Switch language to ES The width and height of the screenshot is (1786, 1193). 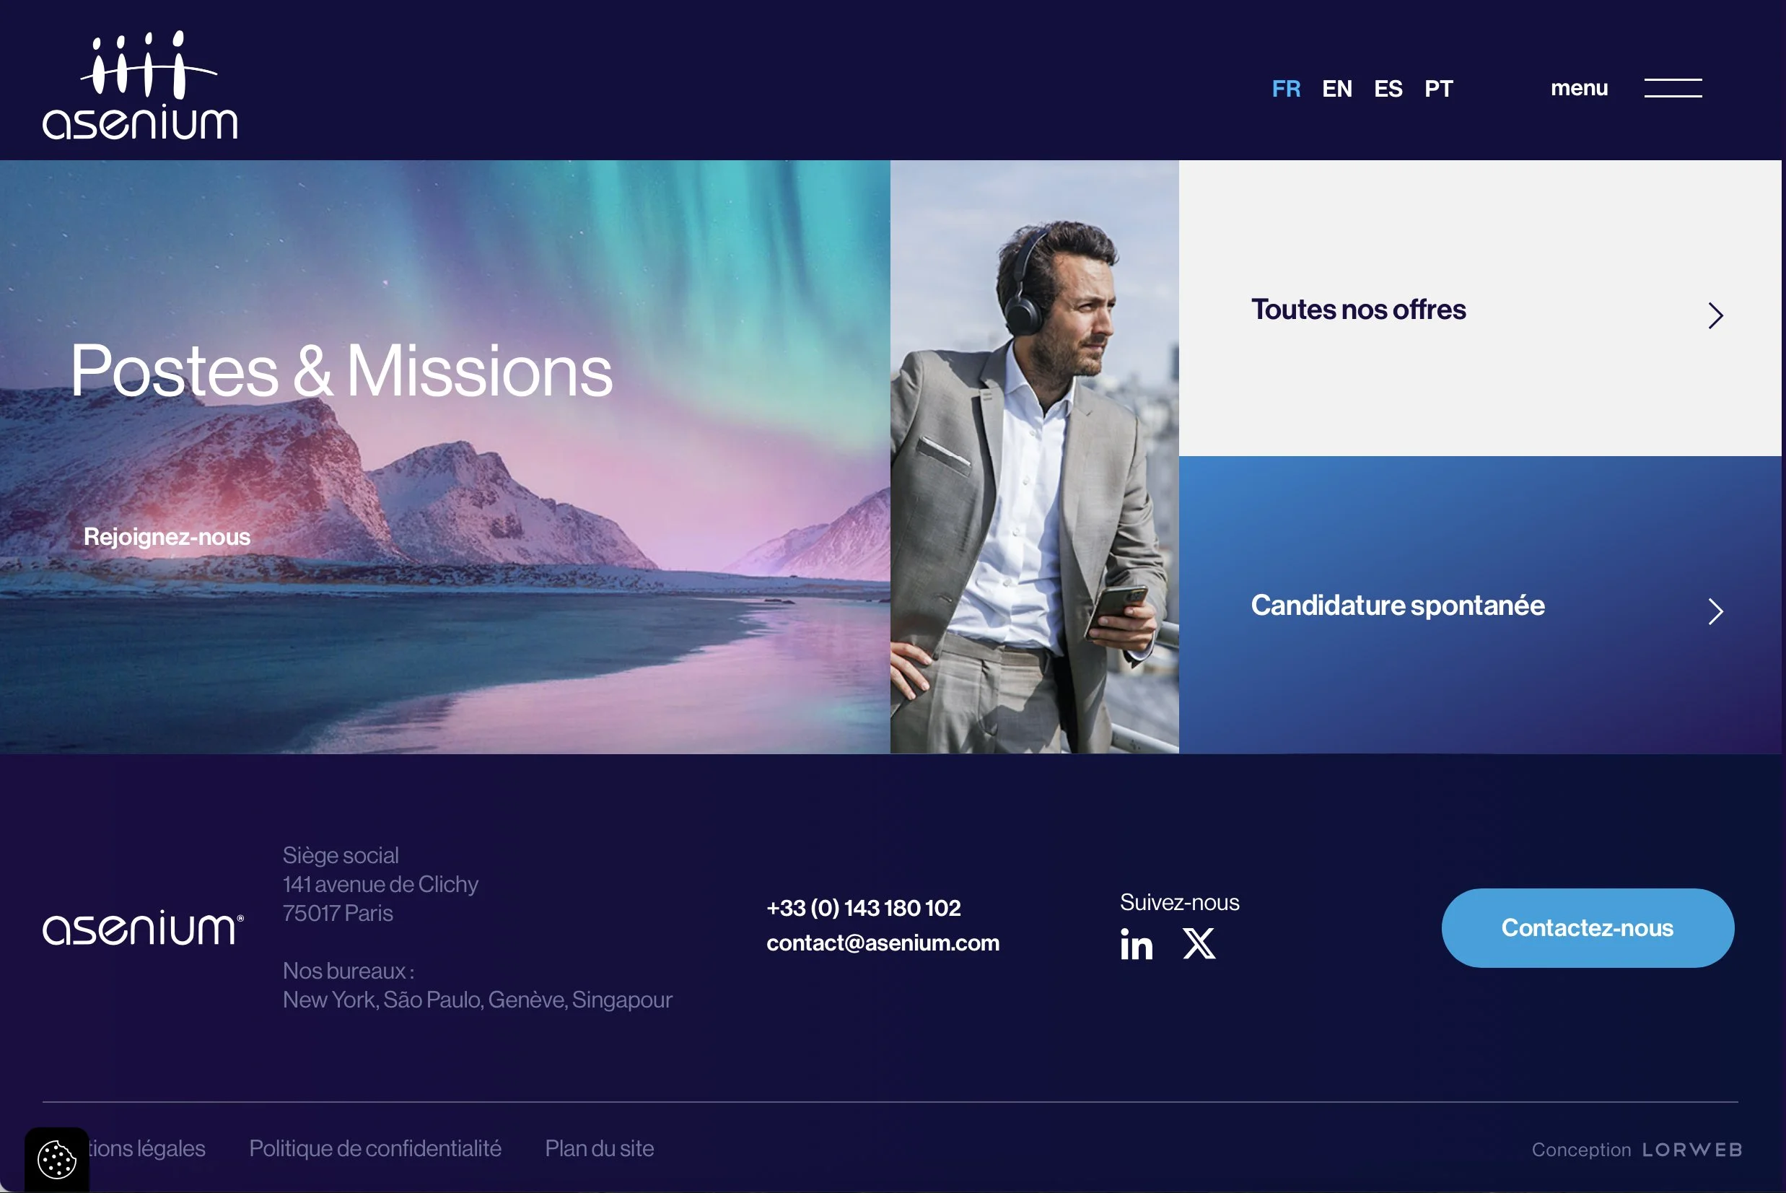1388,89
